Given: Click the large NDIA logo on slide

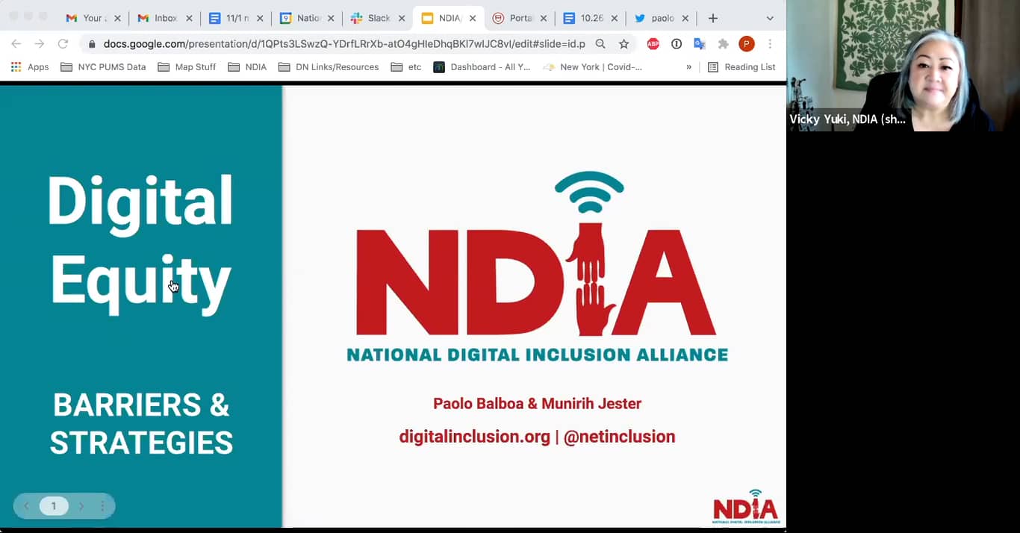Looking at the screenshot, I should 537,267.
